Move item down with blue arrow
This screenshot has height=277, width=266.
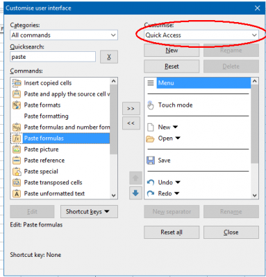tap(135, 193)
